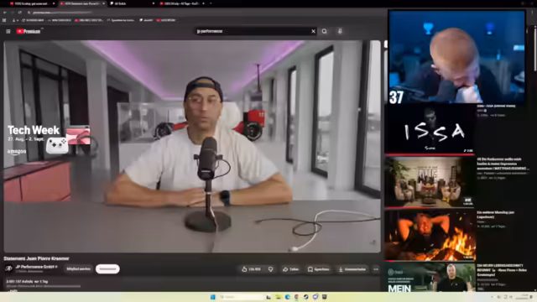Image resolution: width=537 pixels, height=302 pixels.
Task: Open the ISSA recommended video thumbnail
Action: [x=430, y=129]
